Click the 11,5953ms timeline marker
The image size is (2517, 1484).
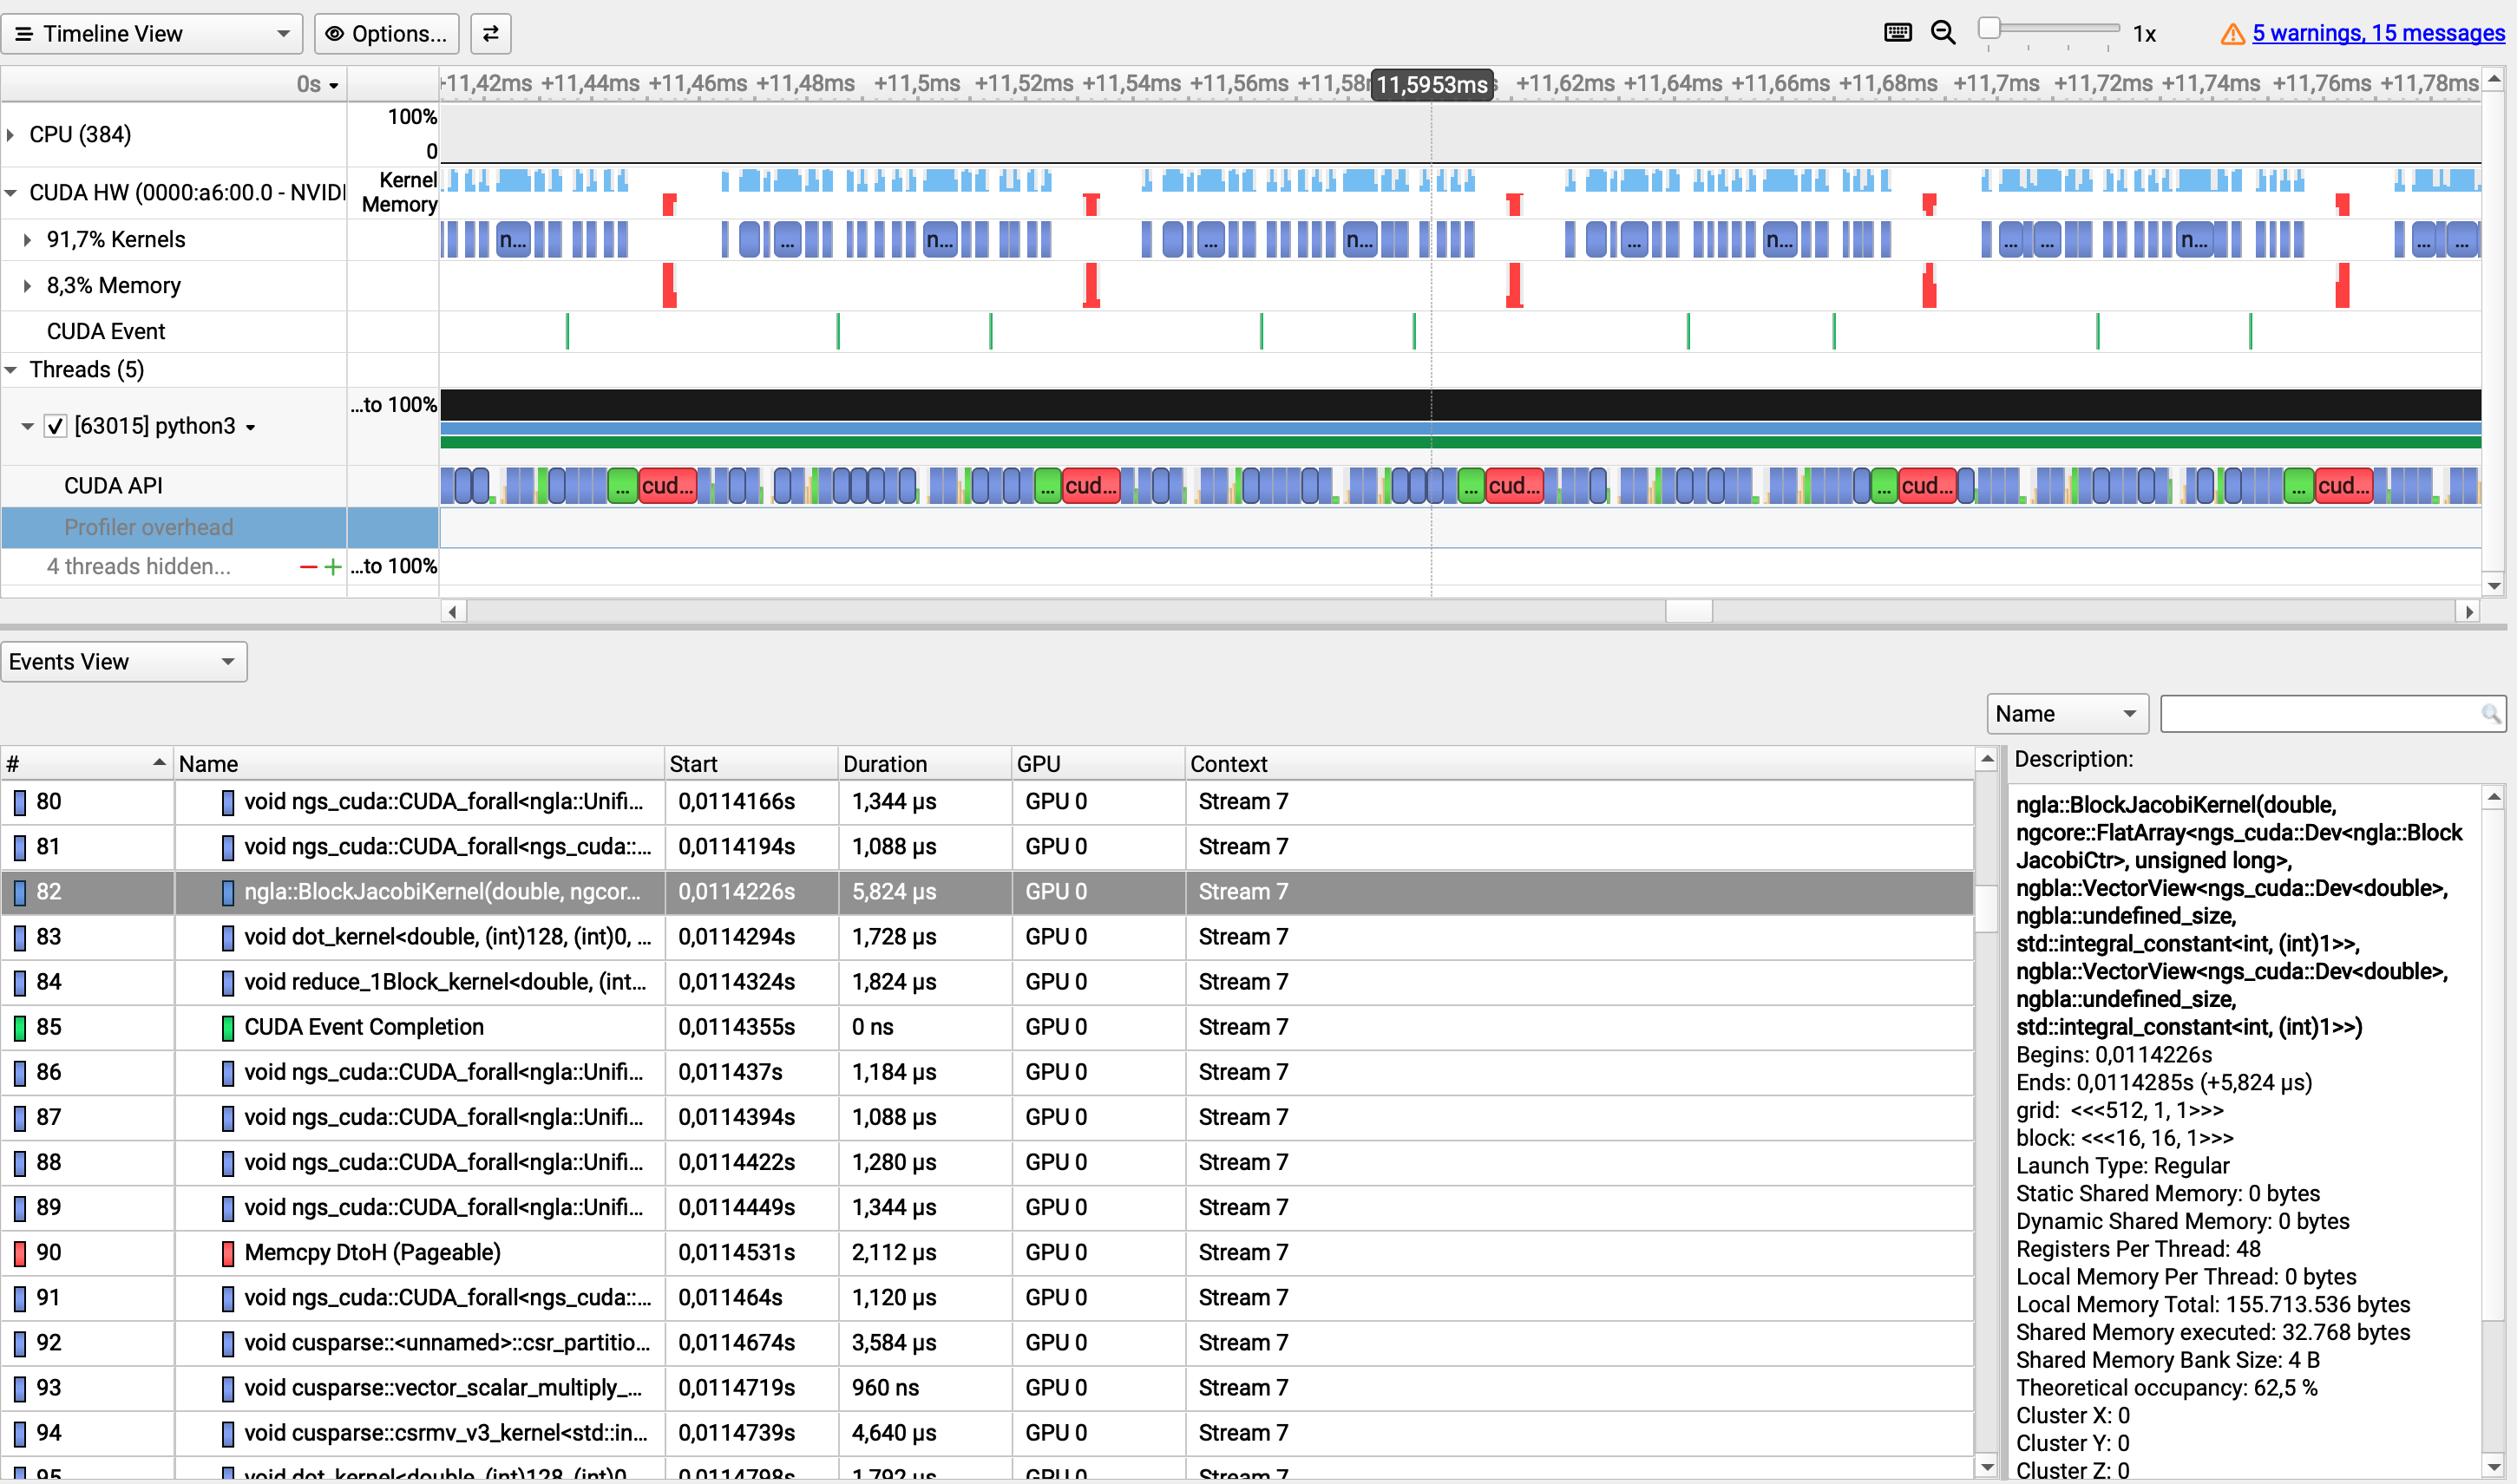tap(1432, 84)
